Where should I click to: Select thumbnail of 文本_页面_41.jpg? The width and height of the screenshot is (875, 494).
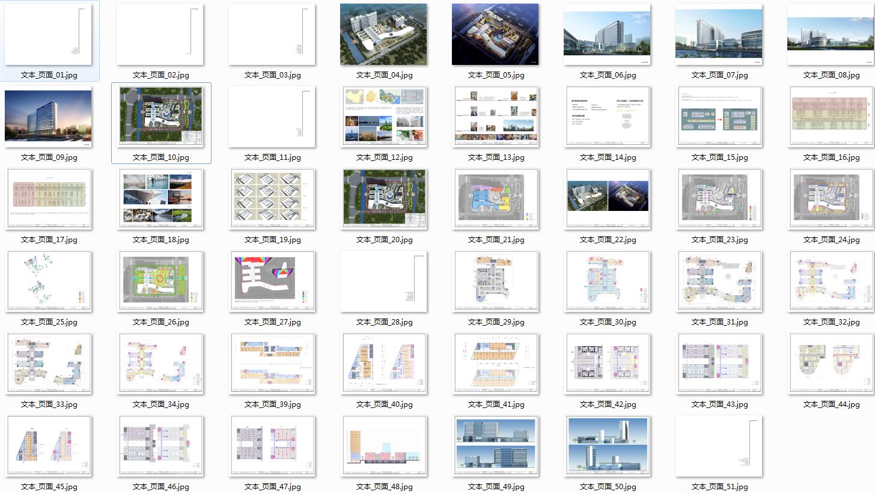pyautogui.click(x=495, y=364)
